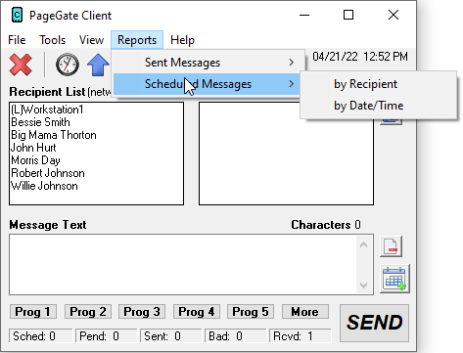Click the message text scroll down arrow
Screen dimensions: 463x353
pyautogui.click(x=363, y=286)
